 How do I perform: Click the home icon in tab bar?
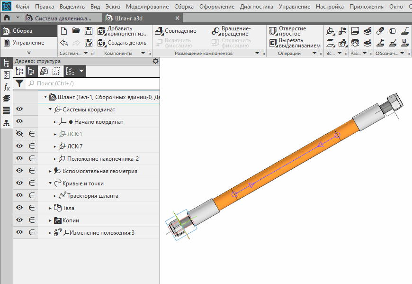[7, 18]
